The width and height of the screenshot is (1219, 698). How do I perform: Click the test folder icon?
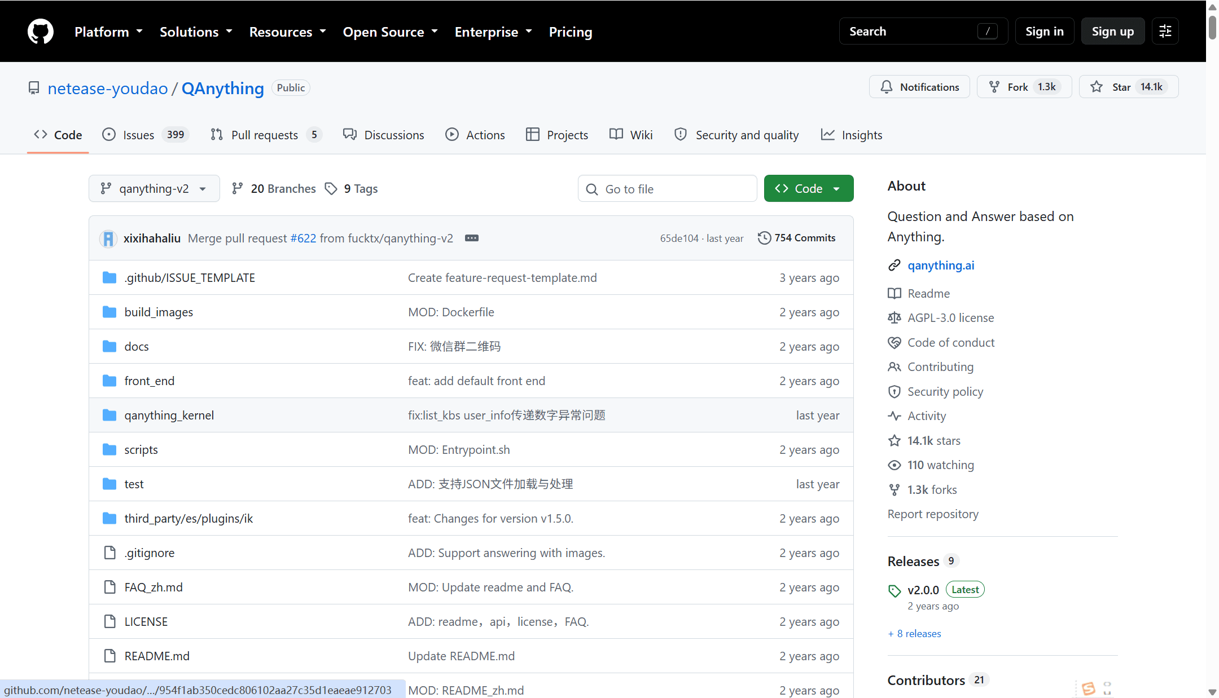click(109, 484)
